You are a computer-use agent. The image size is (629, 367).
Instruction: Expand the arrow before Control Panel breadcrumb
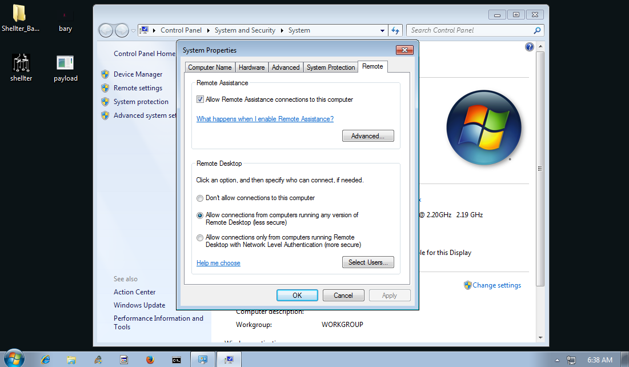[154, 30]
